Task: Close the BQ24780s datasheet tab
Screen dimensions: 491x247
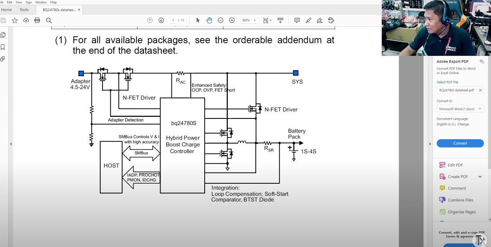Action: 79,10
